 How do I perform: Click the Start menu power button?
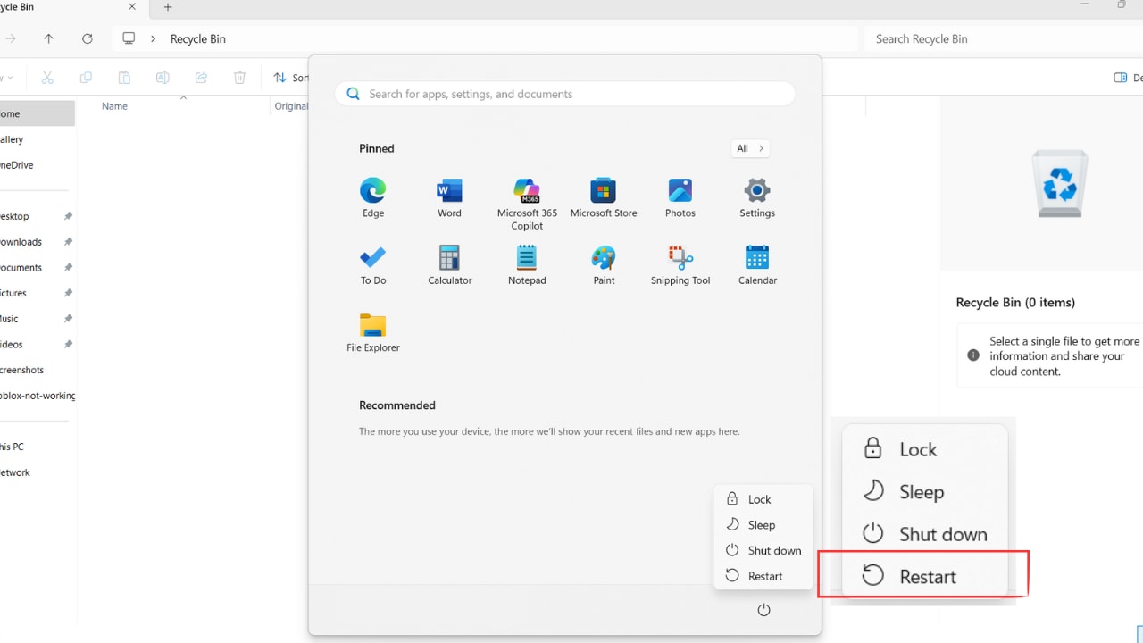[x=763, y=610]
